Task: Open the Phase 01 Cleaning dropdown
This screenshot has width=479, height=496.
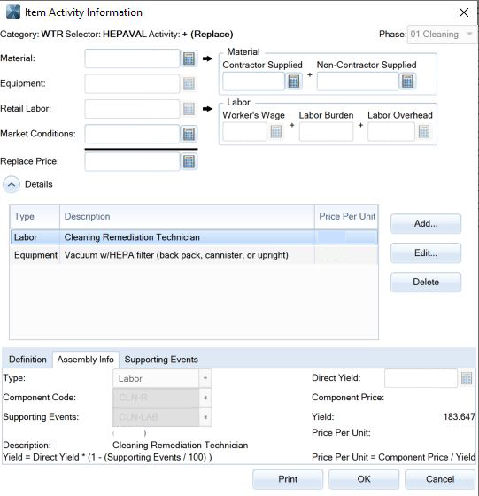Action: coord(442,35)
